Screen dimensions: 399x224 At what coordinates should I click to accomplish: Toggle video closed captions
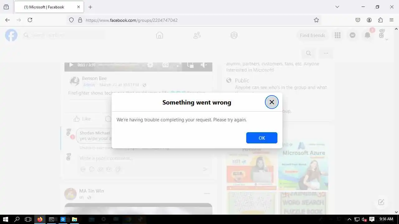click(x=165, y=65)
